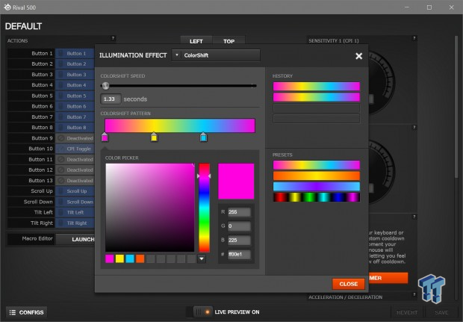Choose the orange saved swatch
This screenshot has height=322, width=463.
point(140,258)
